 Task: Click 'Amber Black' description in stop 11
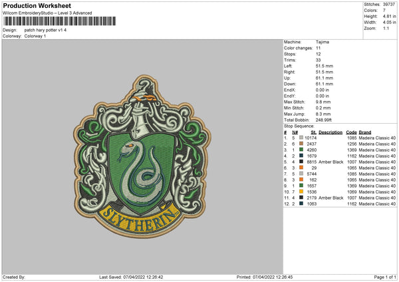point(331,198)
